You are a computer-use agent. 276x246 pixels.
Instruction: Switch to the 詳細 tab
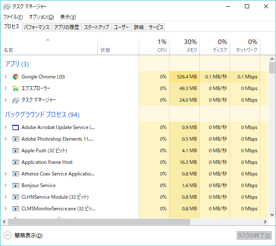pyautogui.click(x=139, y=27)
